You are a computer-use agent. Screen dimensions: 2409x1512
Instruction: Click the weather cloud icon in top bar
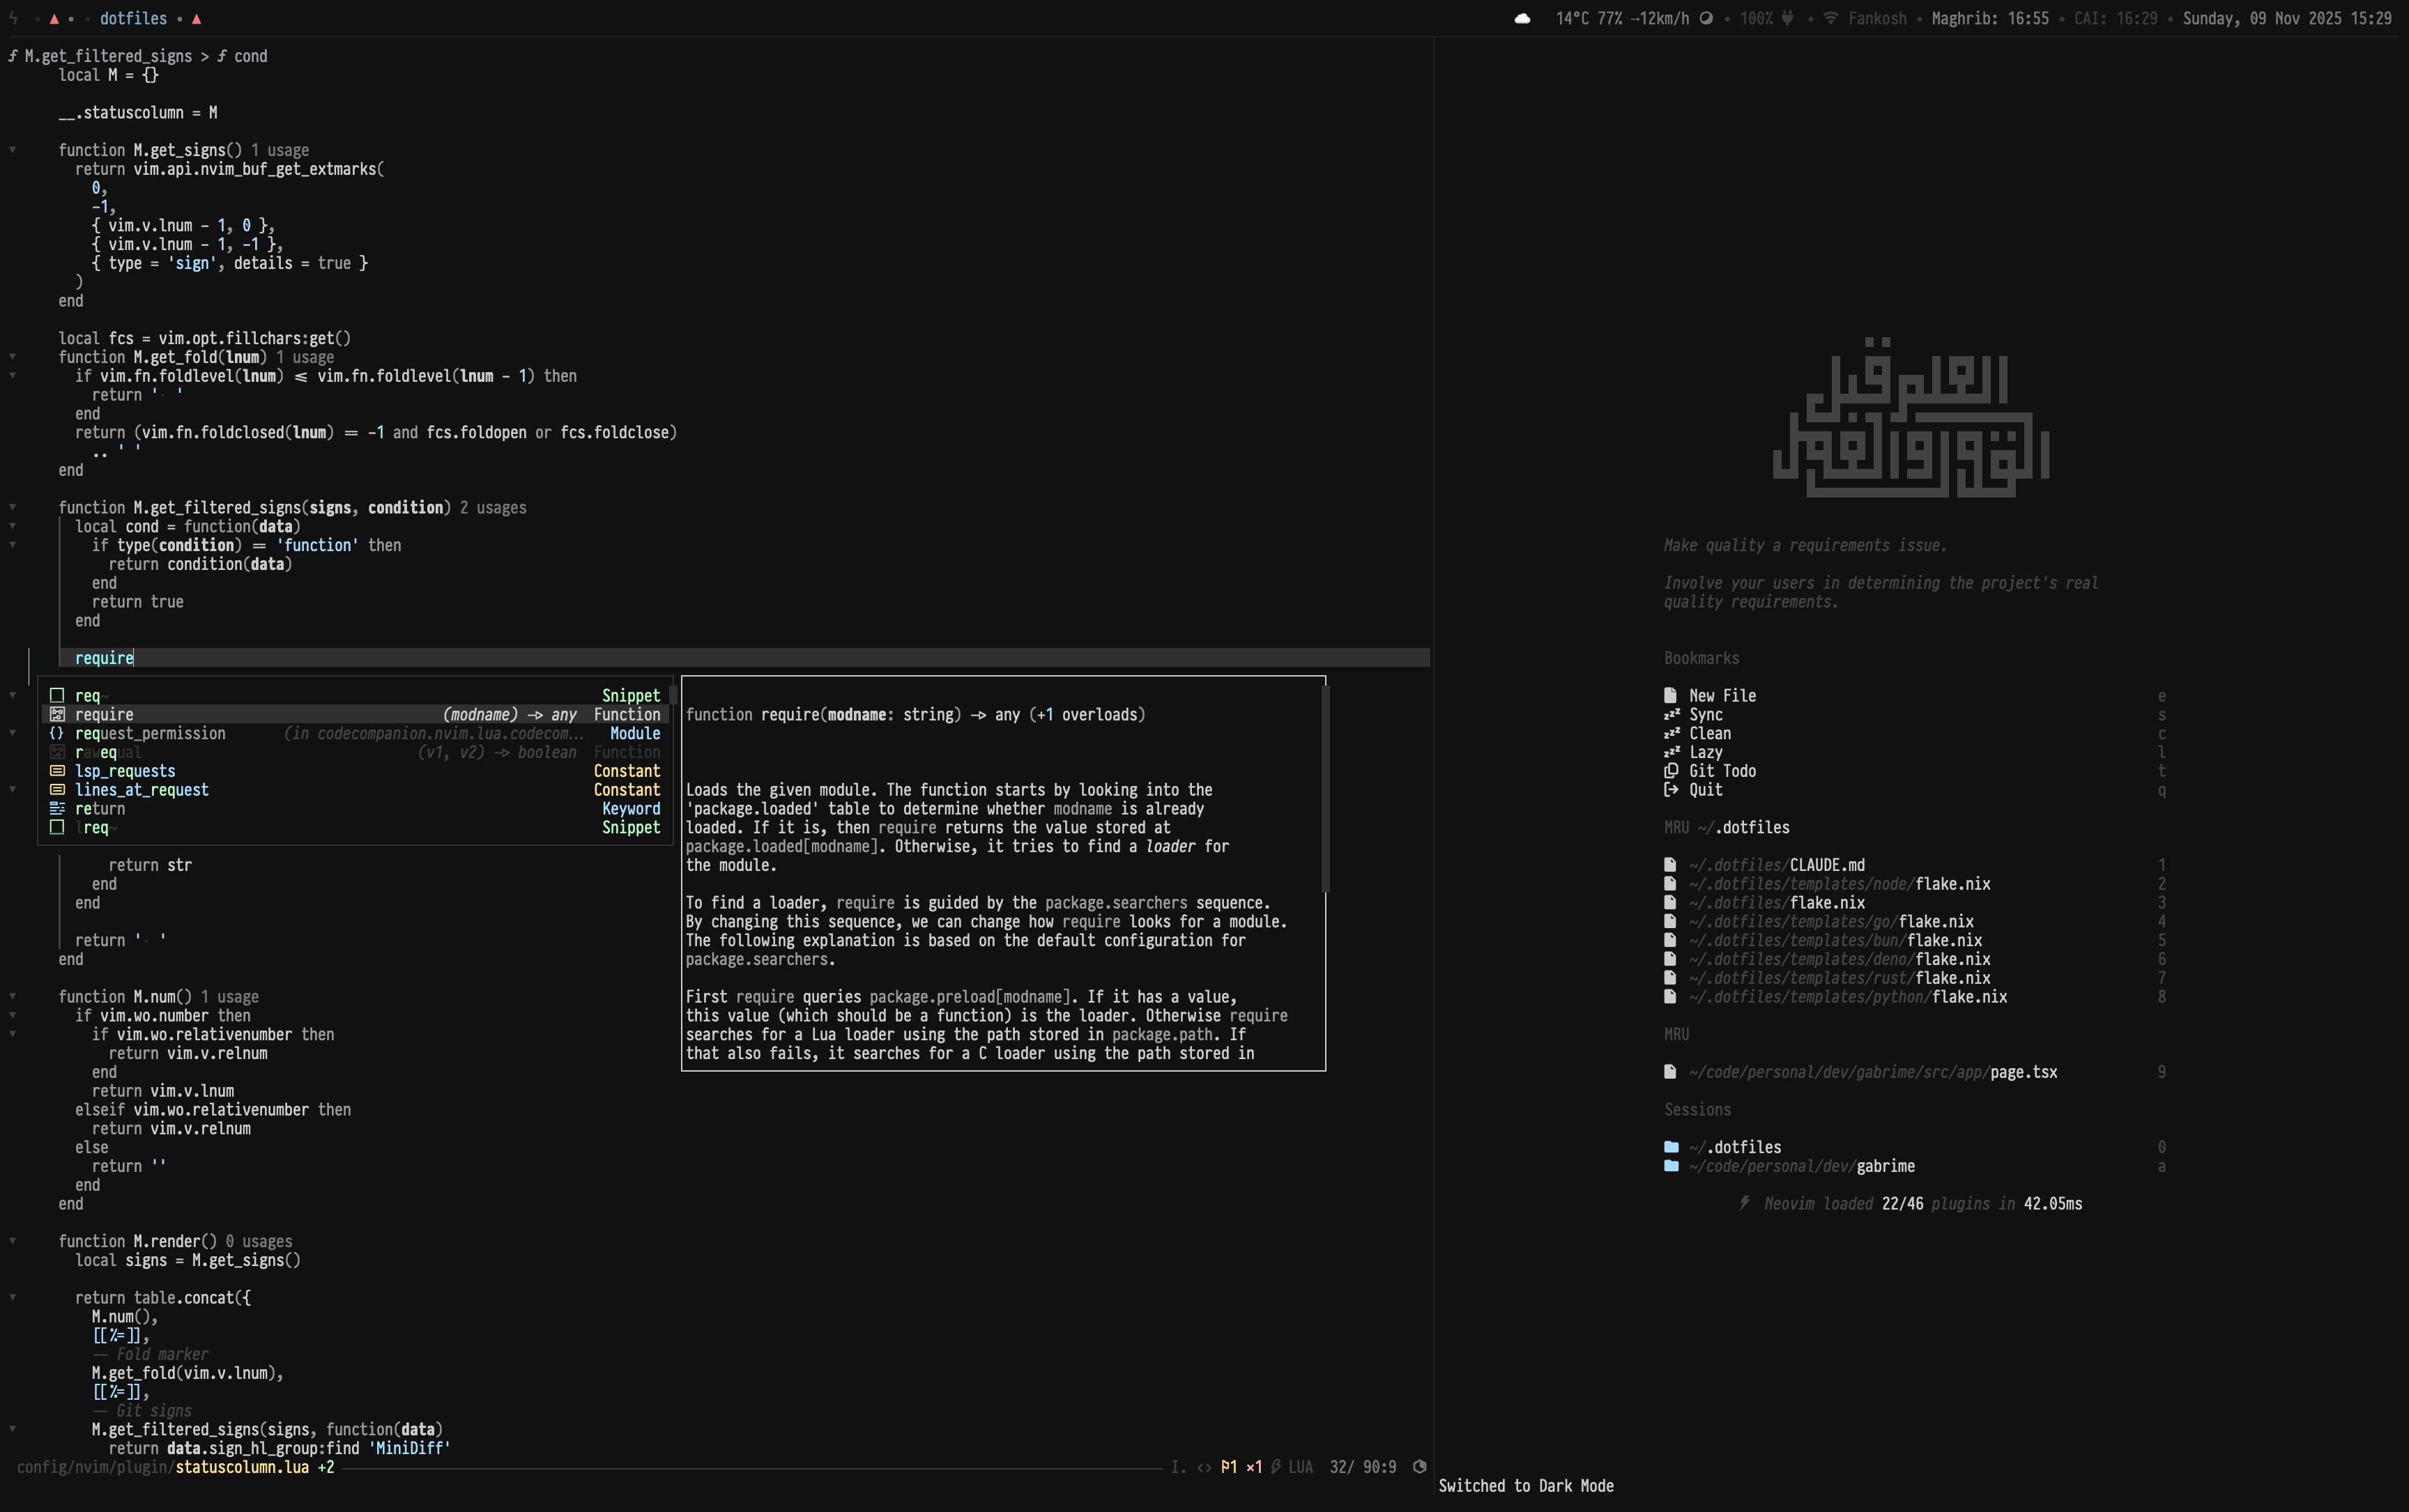click(1522, 19)
